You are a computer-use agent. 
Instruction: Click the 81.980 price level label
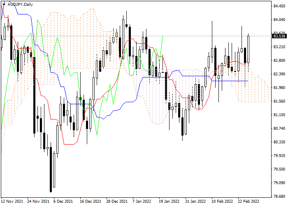[279, 87]
